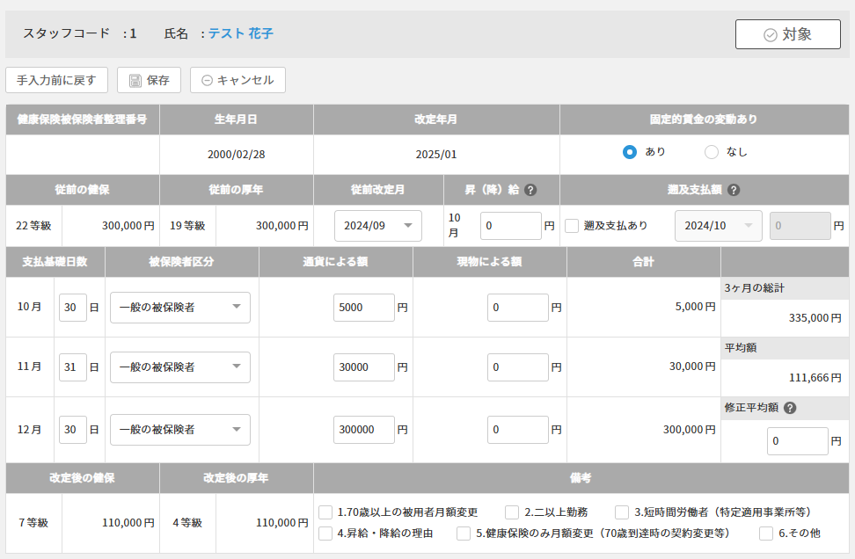Click the キャンセル button
Image resolution: width=855 pixels, height=559 pixels.
(237, 80)
